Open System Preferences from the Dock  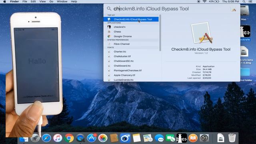coord(204,138)
